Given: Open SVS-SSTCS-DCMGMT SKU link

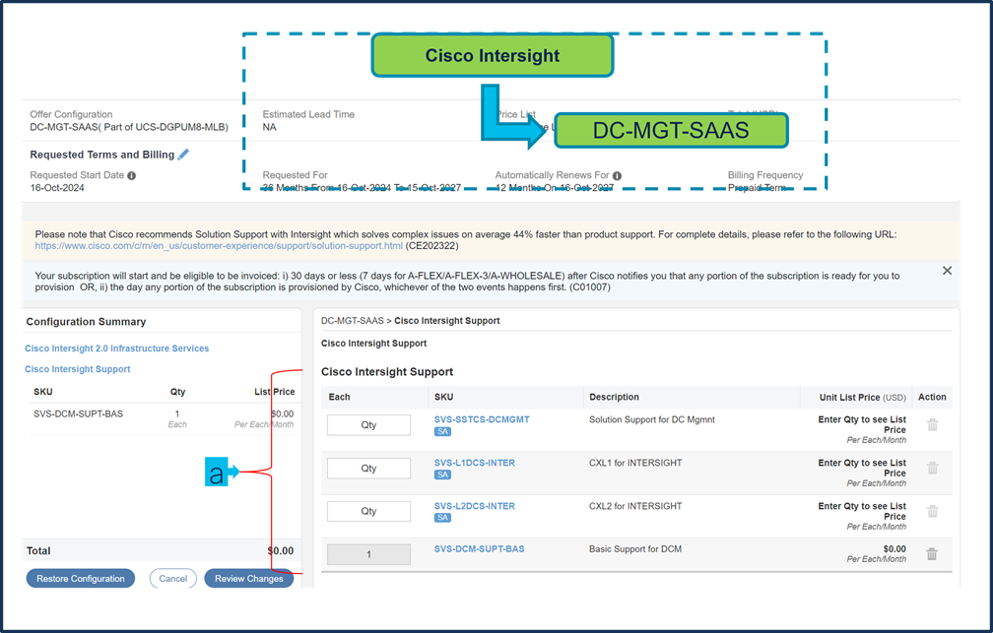Looking at the screenshot, I should pos(482,419).
